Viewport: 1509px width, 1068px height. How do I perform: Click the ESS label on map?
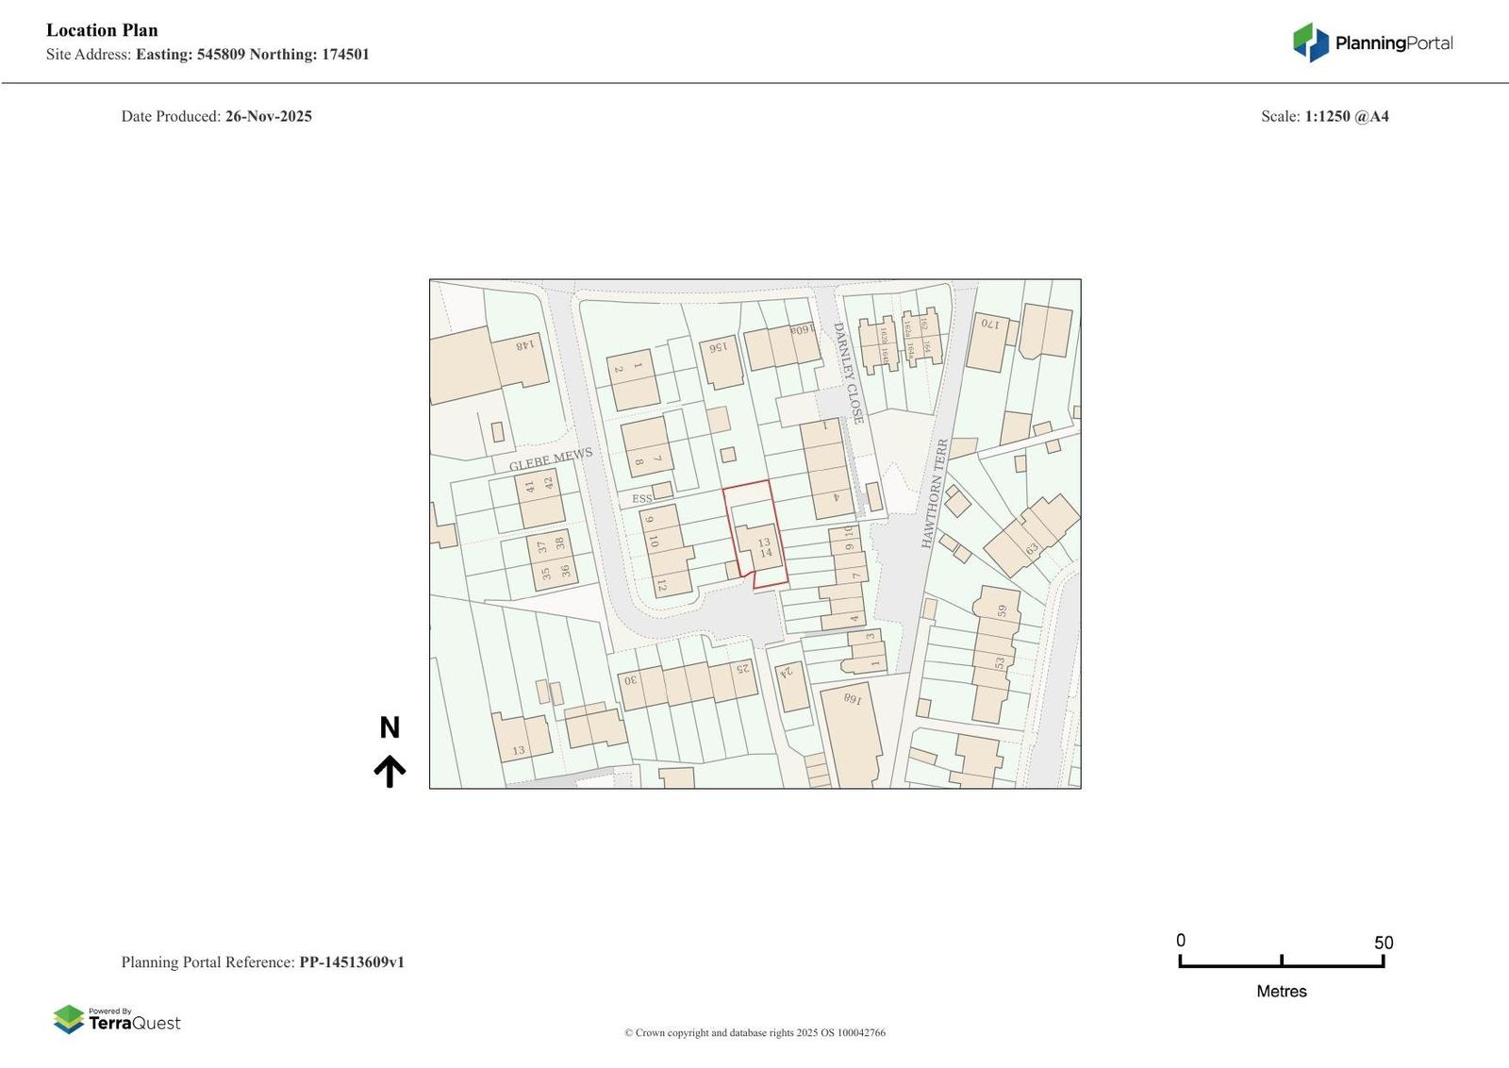tap(641, 498)
